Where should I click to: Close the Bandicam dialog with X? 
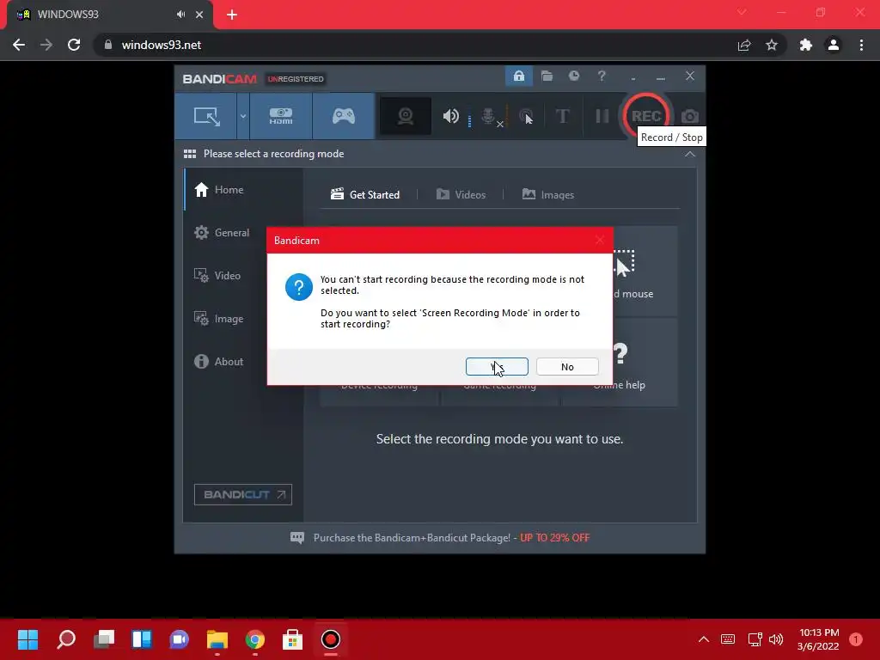[x=599, y=241]
